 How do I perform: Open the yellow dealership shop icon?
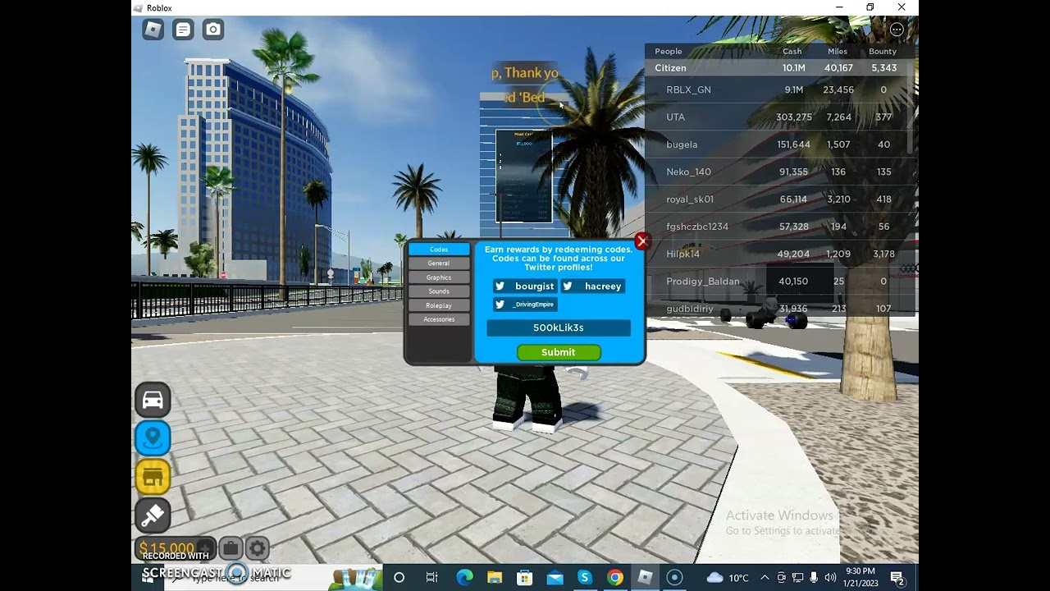coord(153,477)
